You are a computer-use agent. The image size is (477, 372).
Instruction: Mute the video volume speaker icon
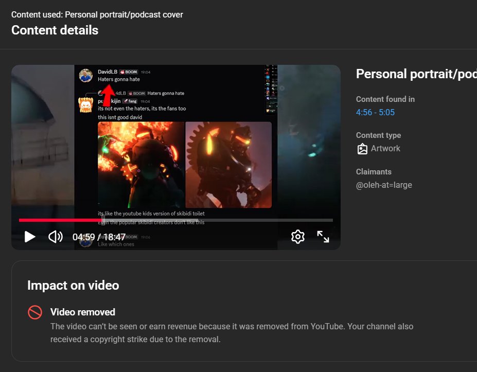click(x=56, y=237)
